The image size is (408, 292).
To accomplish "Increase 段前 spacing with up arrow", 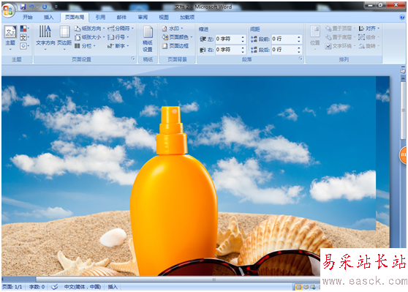I will tap(299, 37).
